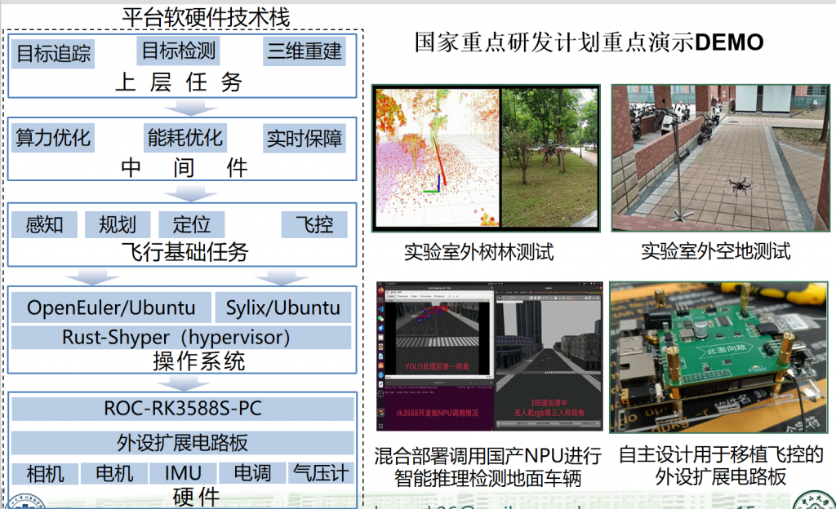Screen dimensions: 836x509
Task: Select the 算力优化 middleware box
Action: pos(53,138)
